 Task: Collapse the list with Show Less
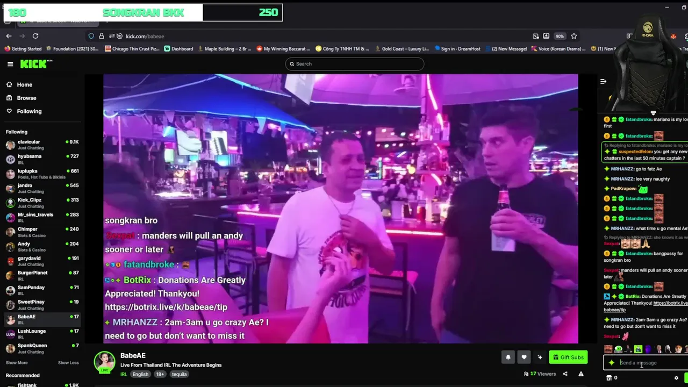tap(68, 363)
